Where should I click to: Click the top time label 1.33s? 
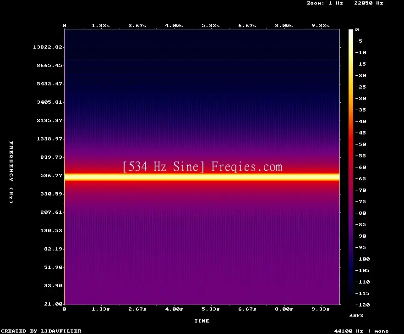[101, 26]
